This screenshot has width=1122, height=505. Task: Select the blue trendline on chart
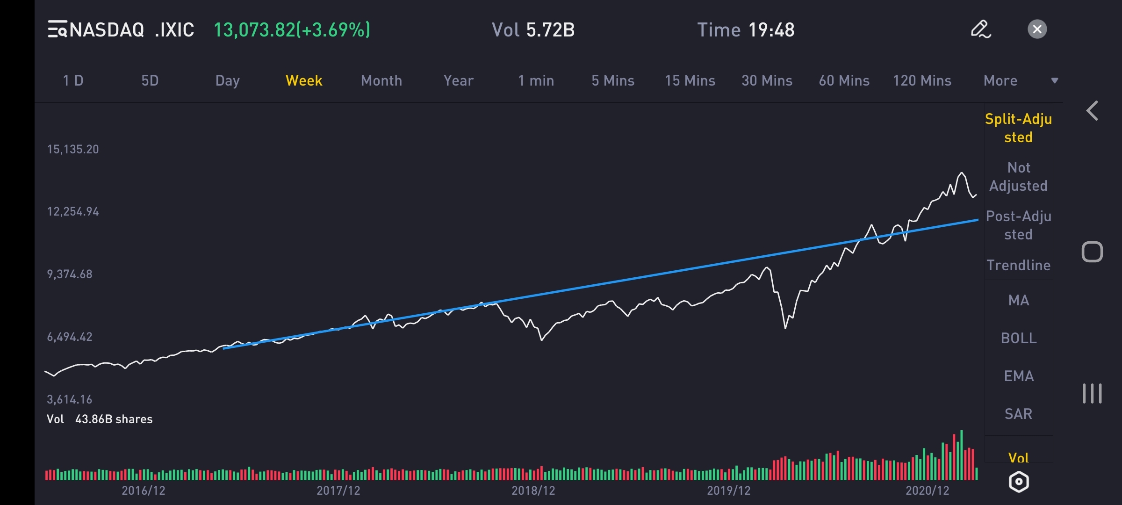pos(600,284)
